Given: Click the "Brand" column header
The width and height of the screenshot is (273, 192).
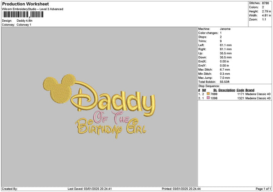Looking at the screenshot, I should coord(250,90).
